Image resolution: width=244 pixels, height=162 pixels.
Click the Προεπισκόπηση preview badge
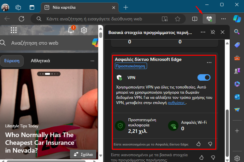[131, 66]
